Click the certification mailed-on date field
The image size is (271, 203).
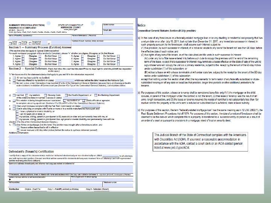tap(110, 156)
